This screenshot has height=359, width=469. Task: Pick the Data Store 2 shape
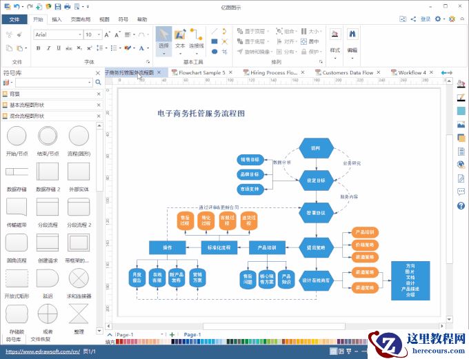pyautogui.click(x=48, y=172)
